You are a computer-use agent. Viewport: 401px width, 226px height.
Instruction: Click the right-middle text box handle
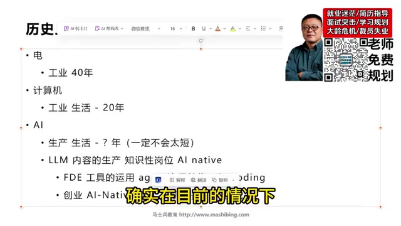click(380, 127)
